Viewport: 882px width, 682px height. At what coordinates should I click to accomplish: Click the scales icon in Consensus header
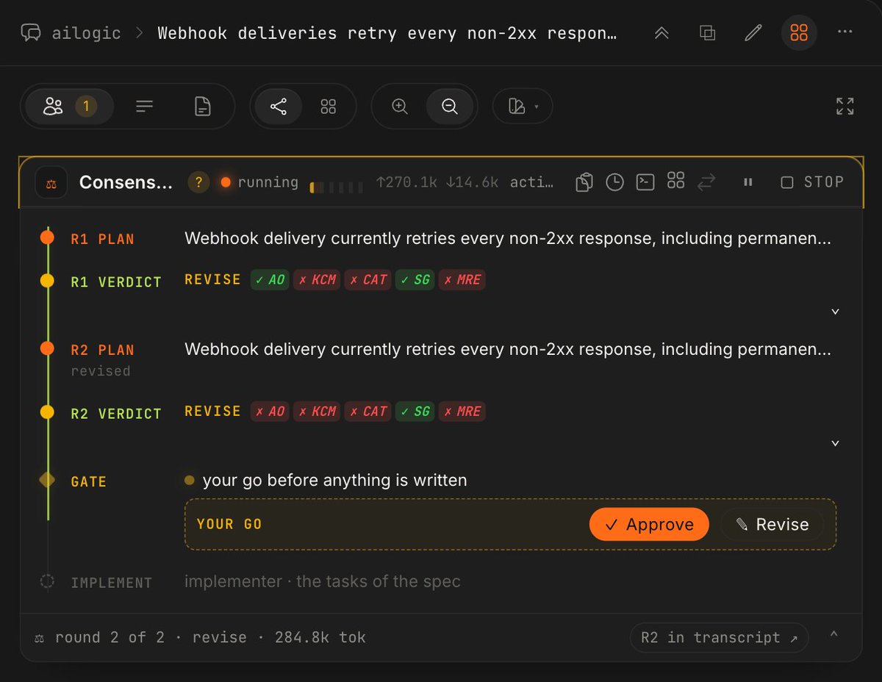tap(51, 182)
